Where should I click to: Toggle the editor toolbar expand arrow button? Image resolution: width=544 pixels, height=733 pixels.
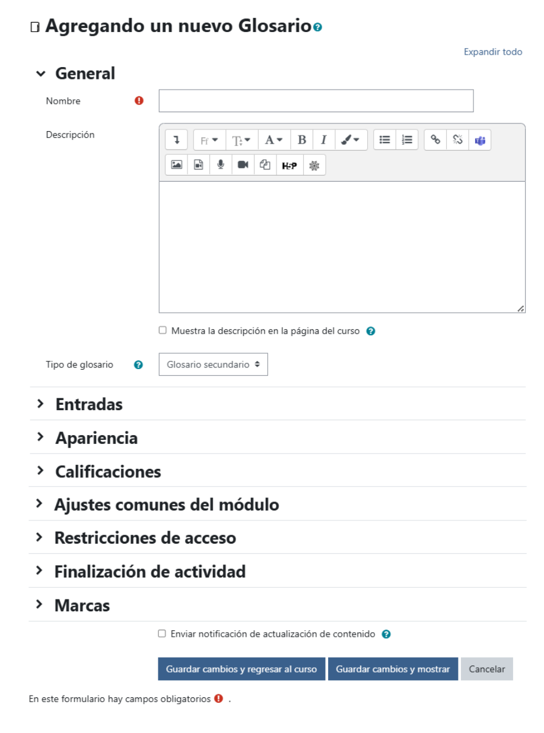(176, 140)
